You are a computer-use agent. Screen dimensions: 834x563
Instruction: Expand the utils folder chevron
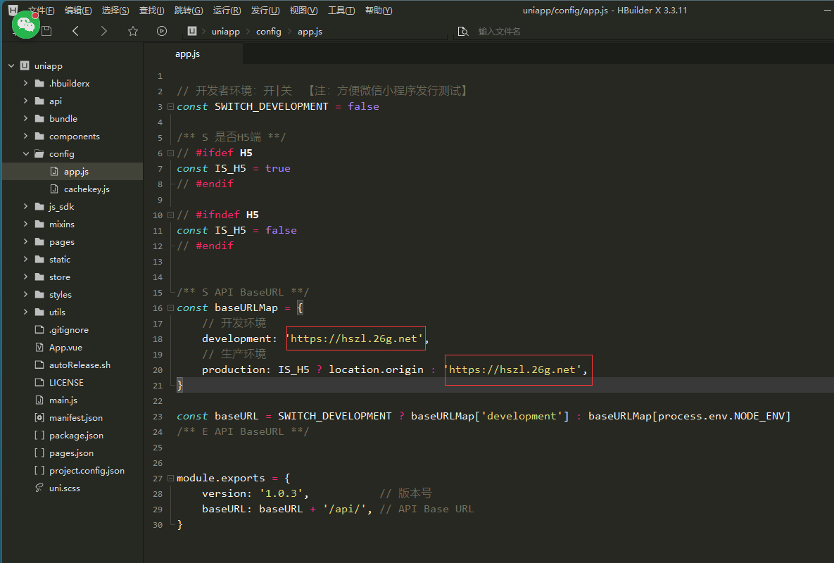(25, 312)
